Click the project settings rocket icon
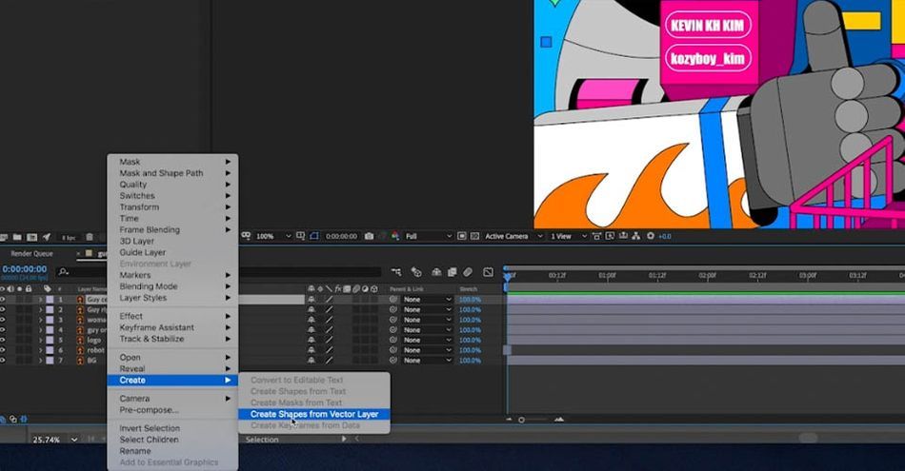This screenshot has width=905, height=471. tap(47, 237)
